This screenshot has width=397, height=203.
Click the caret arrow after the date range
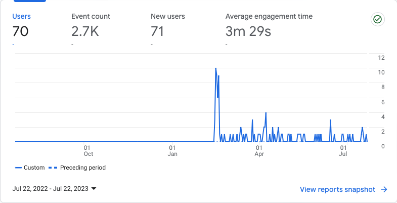94,189
